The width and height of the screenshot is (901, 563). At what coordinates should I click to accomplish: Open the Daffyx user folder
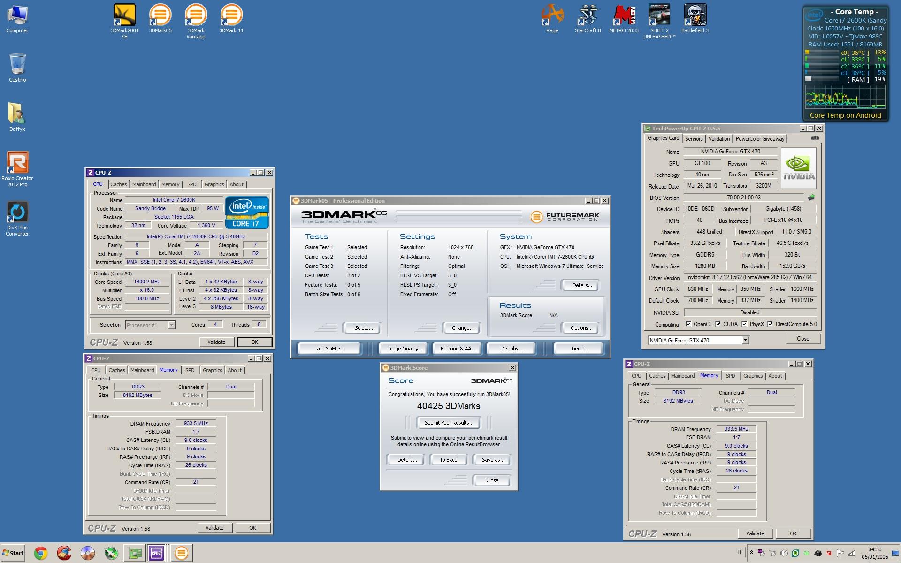(17, 117)
